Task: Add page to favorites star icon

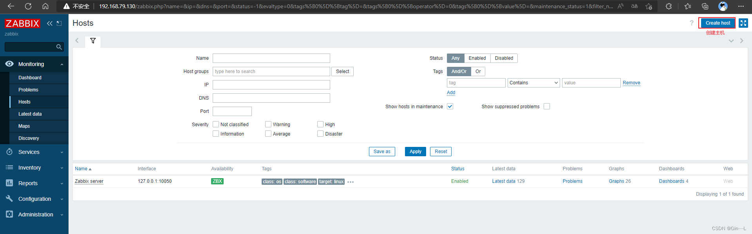Action: coord(649,6)
